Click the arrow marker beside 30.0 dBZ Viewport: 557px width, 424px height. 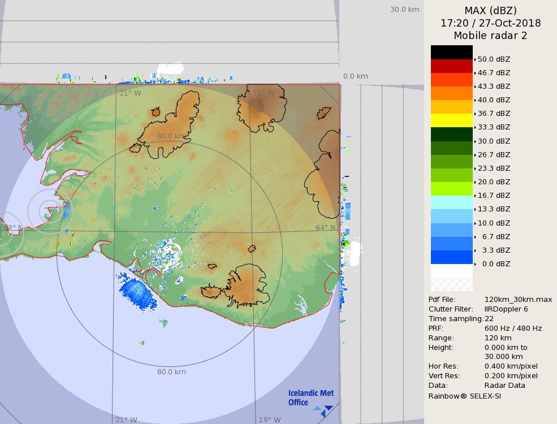475,141
